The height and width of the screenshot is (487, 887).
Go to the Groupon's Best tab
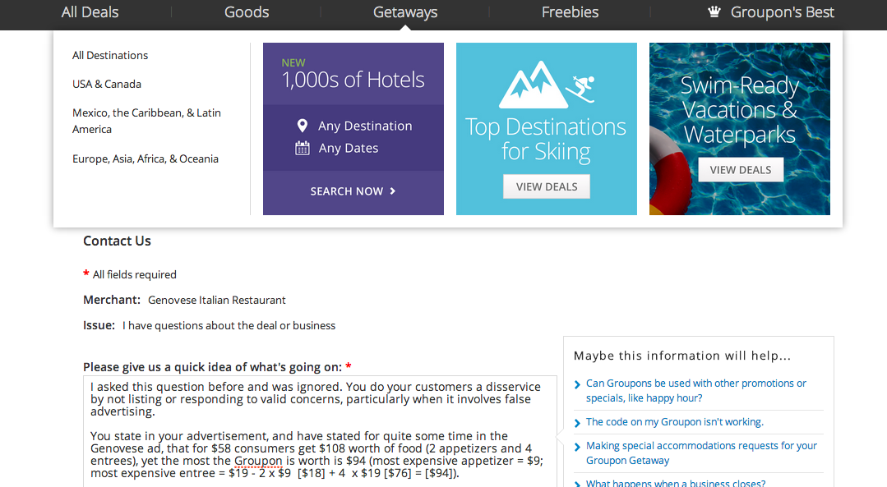coord(782,12)
